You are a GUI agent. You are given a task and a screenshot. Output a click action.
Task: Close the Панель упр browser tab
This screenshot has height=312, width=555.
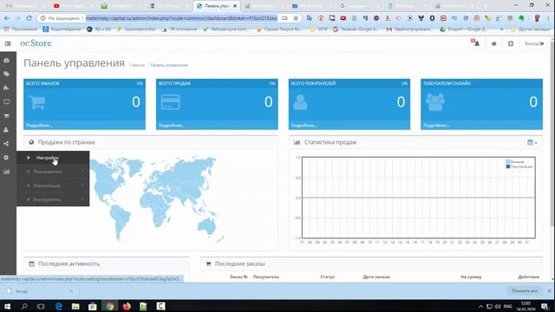click(x=235, y=6)
